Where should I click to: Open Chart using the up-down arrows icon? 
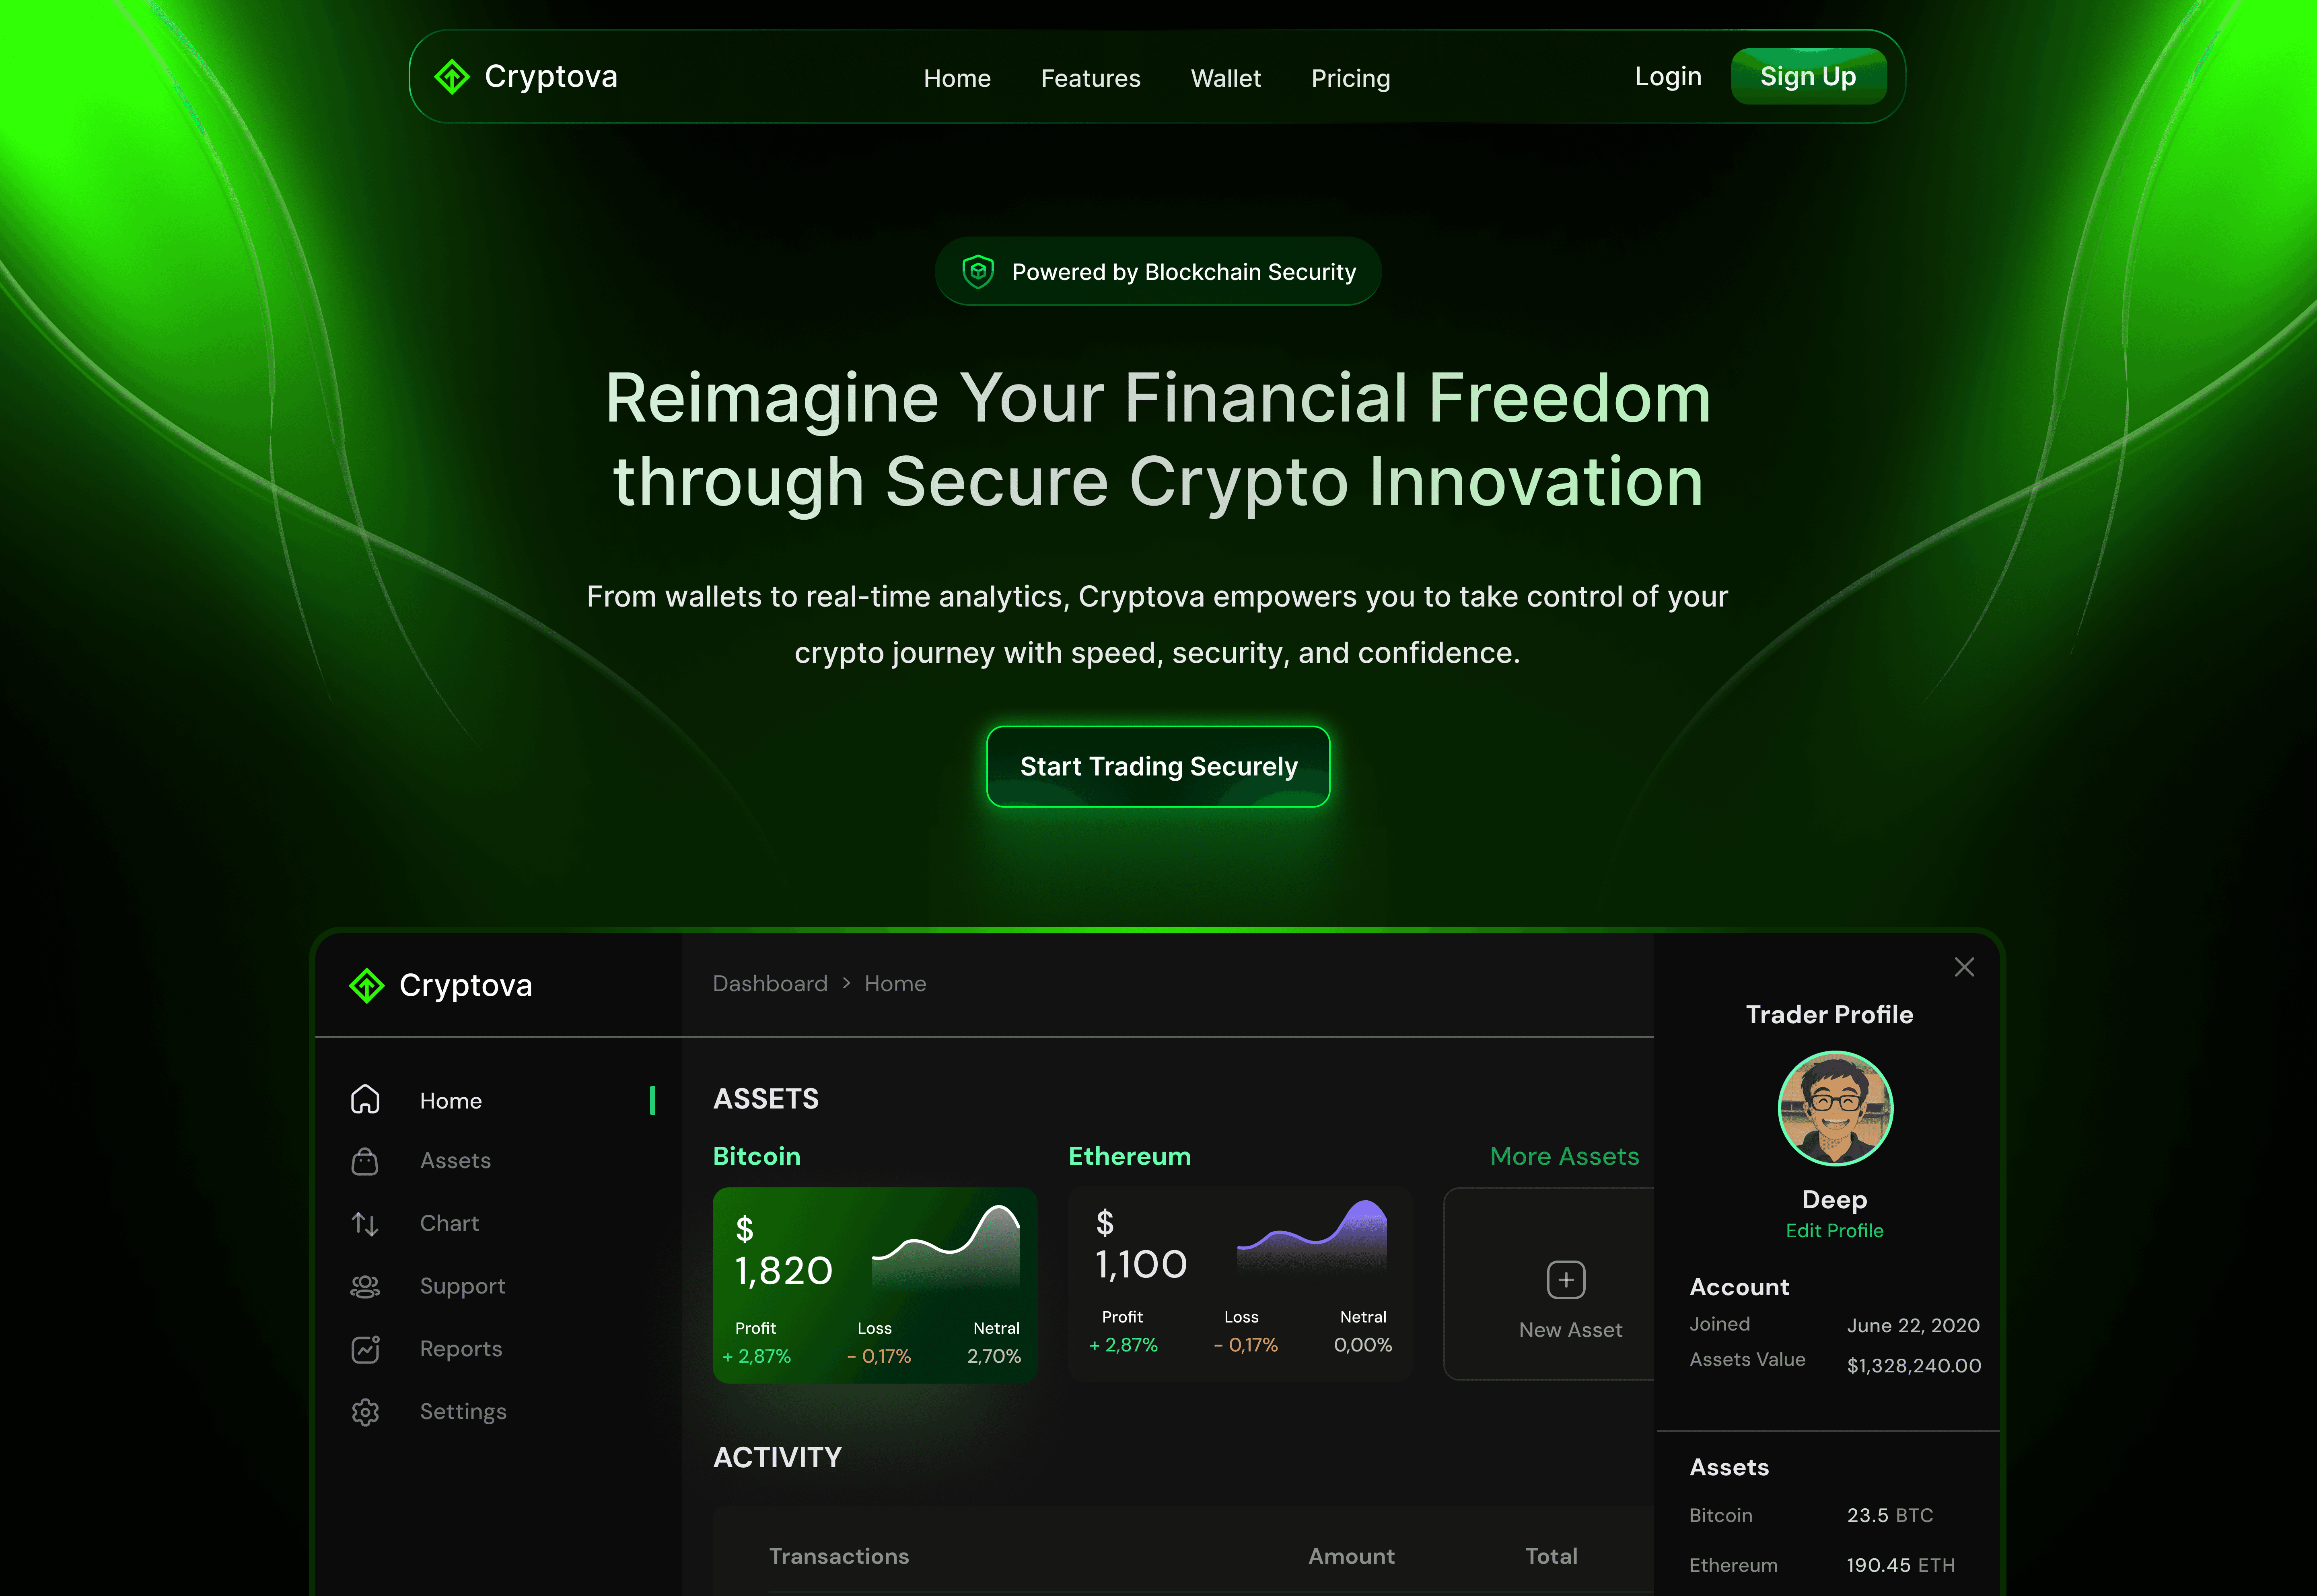(365, 1223)
